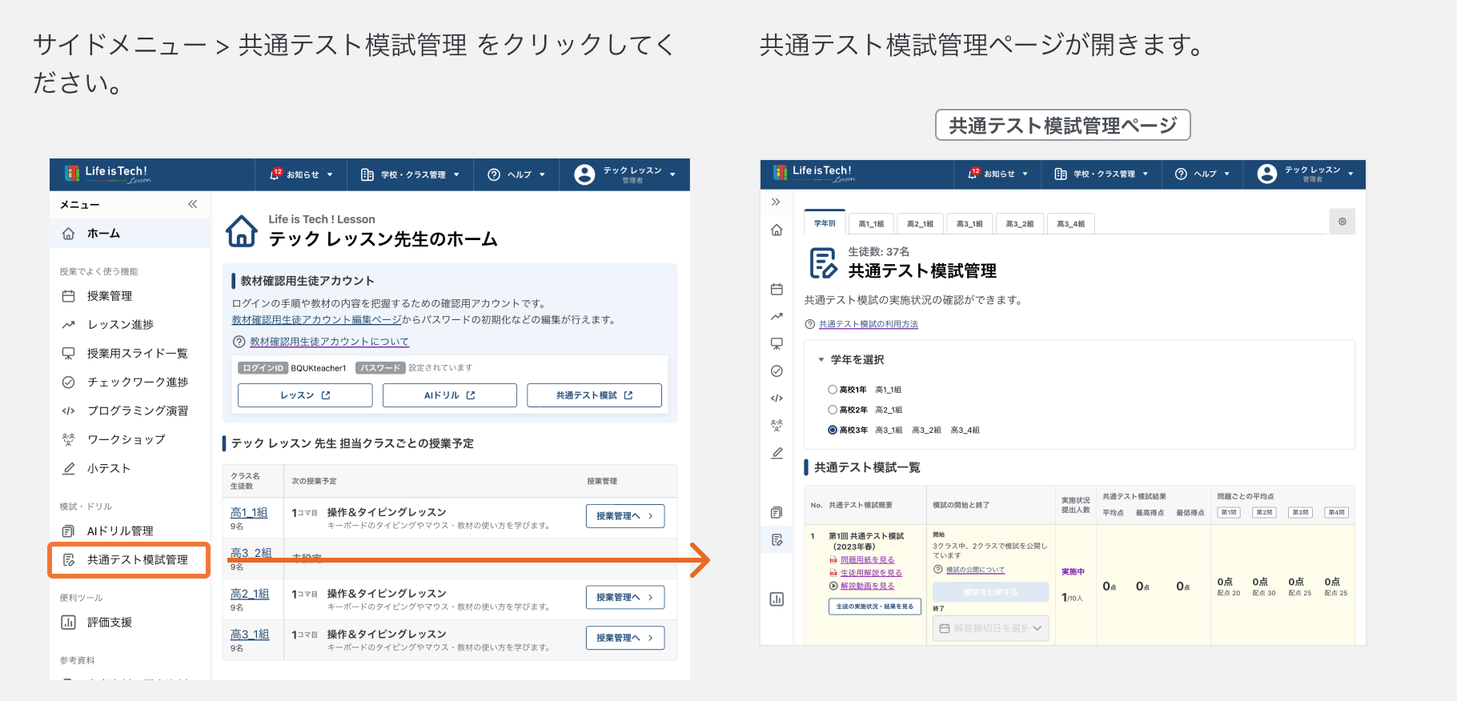The height and width of the screenshot is (701, 1457).
Task: Open the 共通テスト模試の利用方法 link
Action: [869, 324]
